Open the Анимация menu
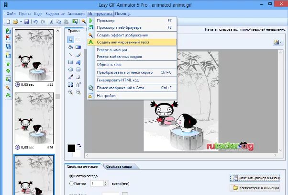 (x=77, y=14)
